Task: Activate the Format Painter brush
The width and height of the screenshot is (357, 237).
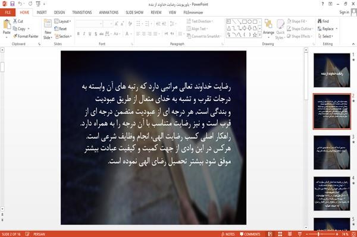Action: (x=26, y=36)
